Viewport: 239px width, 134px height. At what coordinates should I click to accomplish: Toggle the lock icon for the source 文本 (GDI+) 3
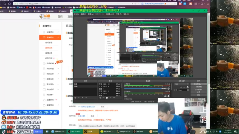coord(119,91)
